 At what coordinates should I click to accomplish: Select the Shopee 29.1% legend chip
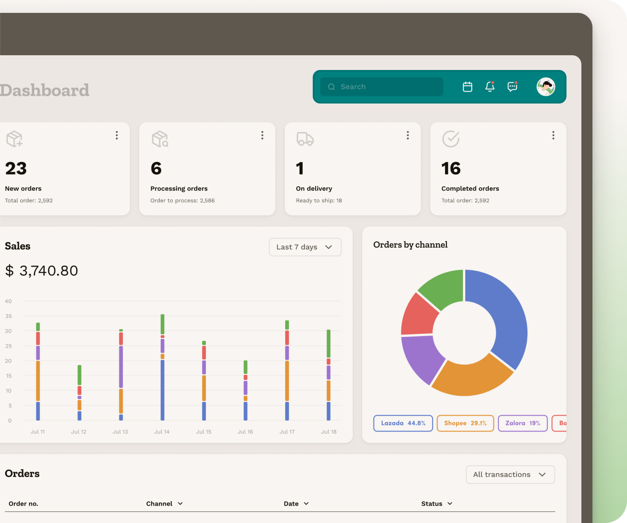(465, 423)
